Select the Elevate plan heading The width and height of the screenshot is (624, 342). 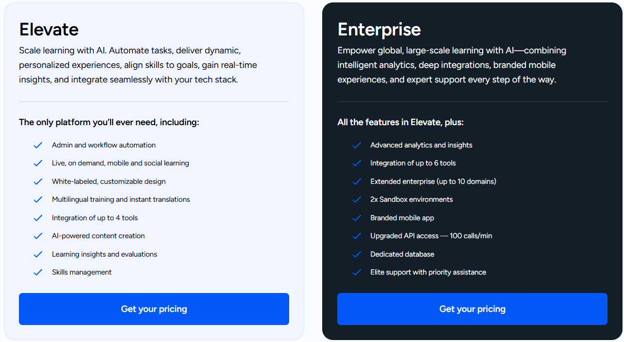[49, 29]
